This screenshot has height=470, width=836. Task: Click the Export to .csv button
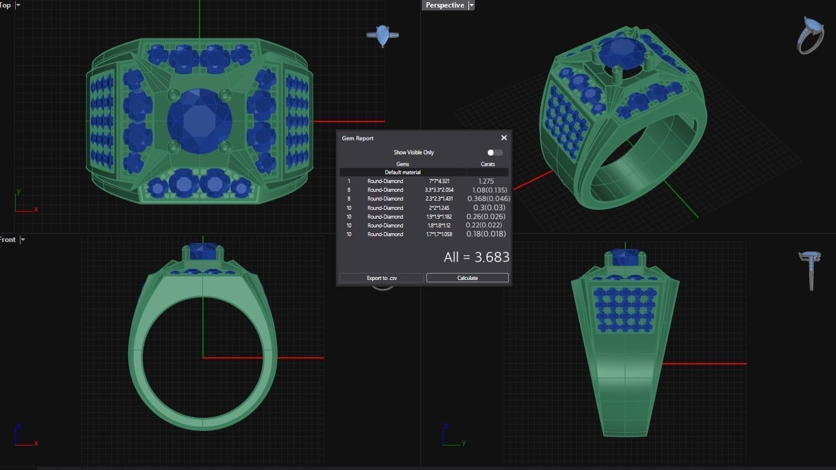coord(382,278)
